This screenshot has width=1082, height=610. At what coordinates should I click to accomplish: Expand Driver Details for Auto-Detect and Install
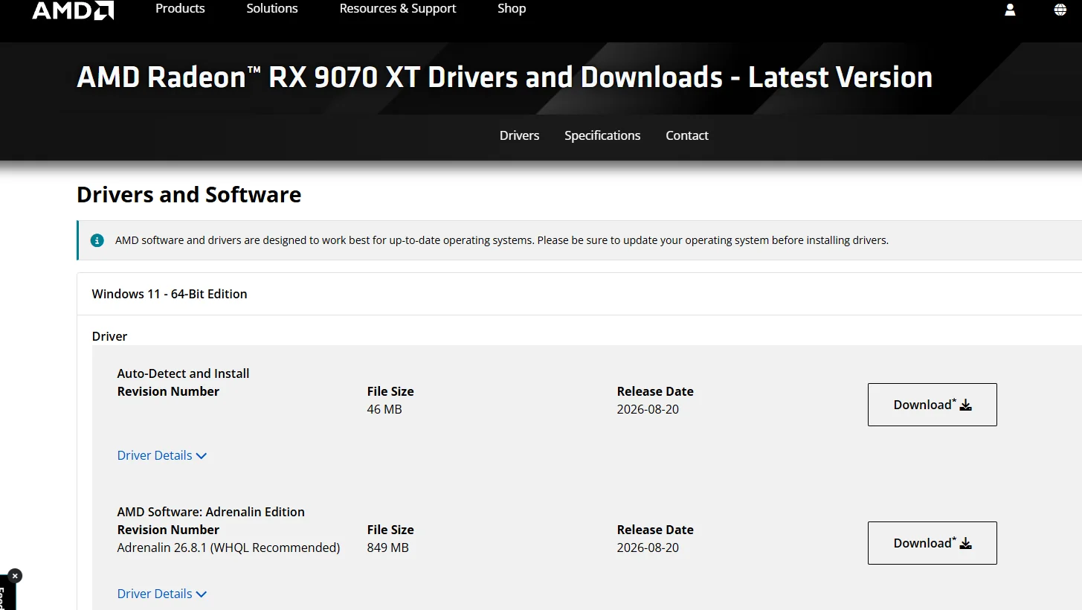(162, 455)
